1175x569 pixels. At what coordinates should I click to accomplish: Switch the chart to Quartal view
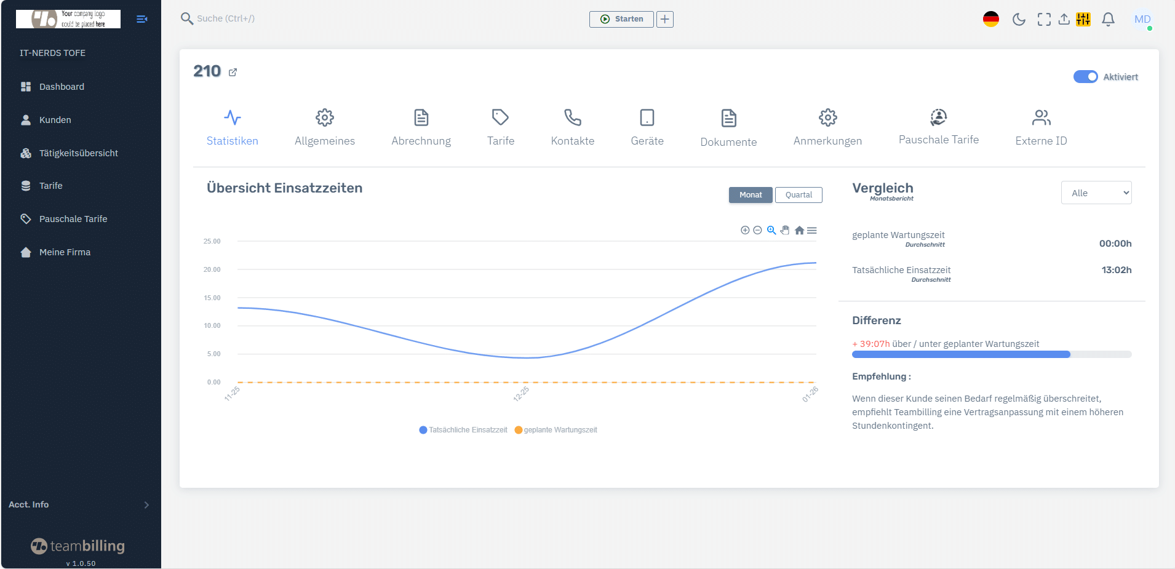point(799,195)
